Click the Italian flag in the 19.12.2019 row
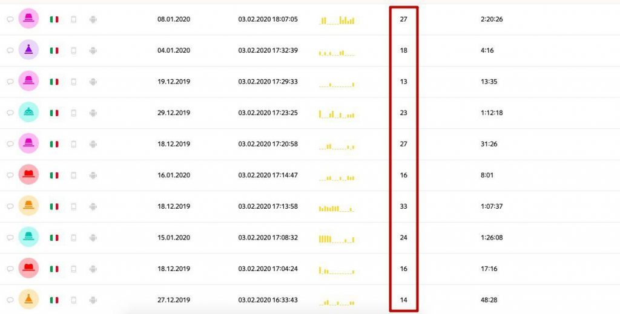The height and width of the screenshot is (314, 620). click(x=54, y=82)
